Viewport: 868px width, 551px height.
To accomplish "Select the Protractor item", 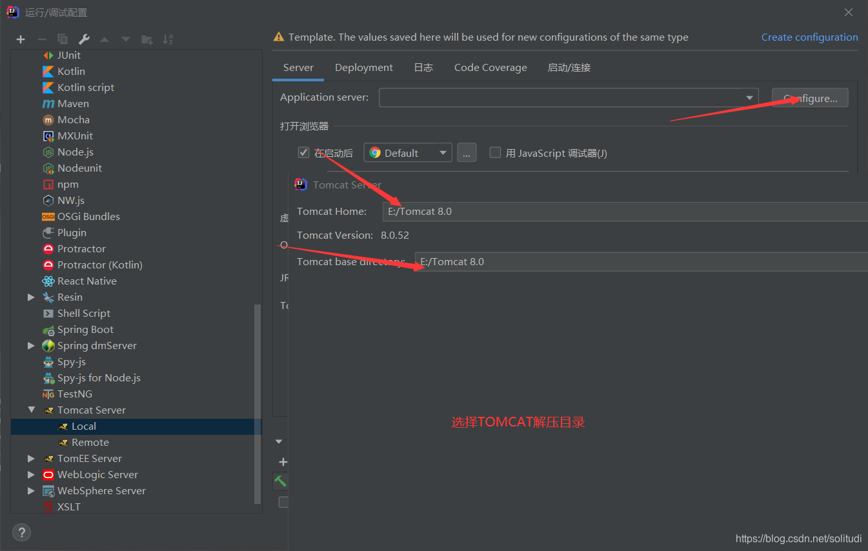I will tap(81, 249).
